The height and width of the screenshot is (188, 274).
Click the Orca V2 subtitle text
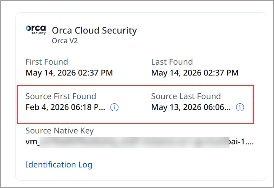[65, 41]
